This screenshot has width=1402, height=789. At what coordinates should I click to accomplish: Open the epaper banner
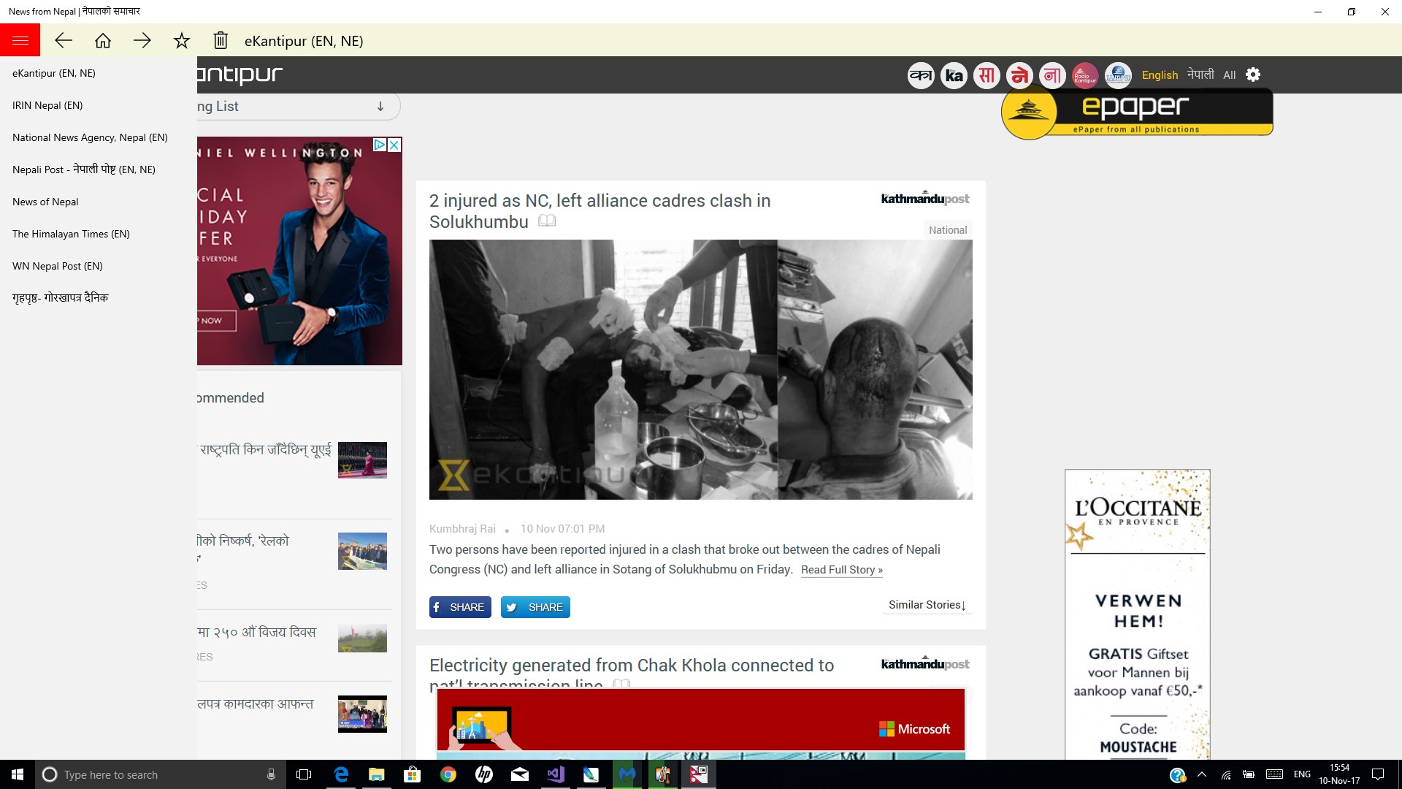point(1136,113)
